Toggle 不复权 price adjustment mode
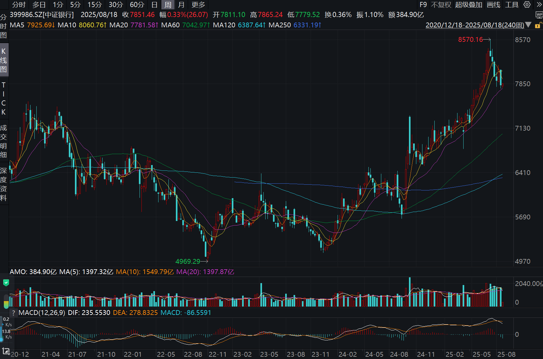Screen dimensions: 543x359 pos(441,5)
